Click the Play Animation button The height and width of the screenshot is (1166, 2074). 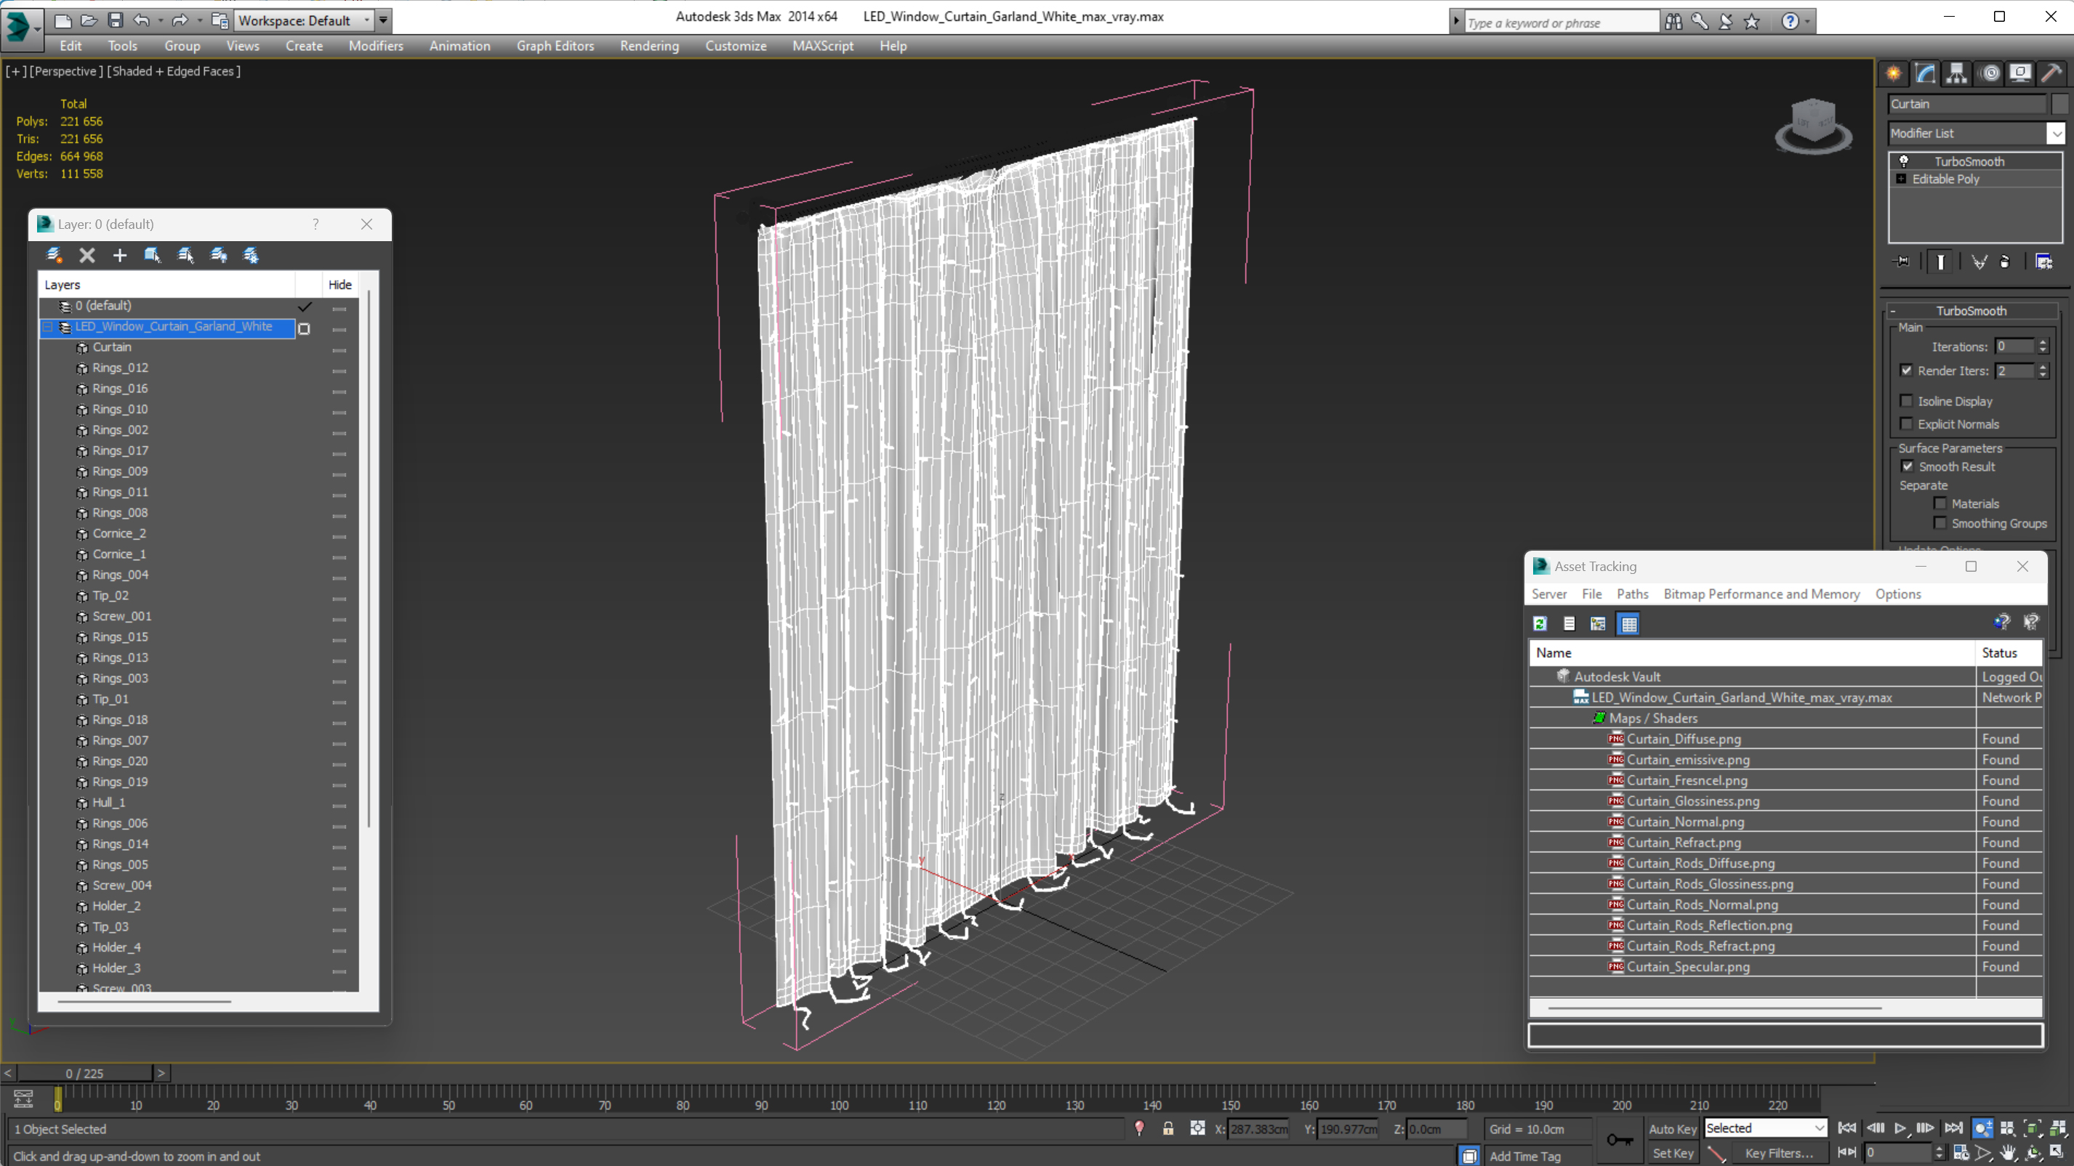[x=1900, y=1128]
